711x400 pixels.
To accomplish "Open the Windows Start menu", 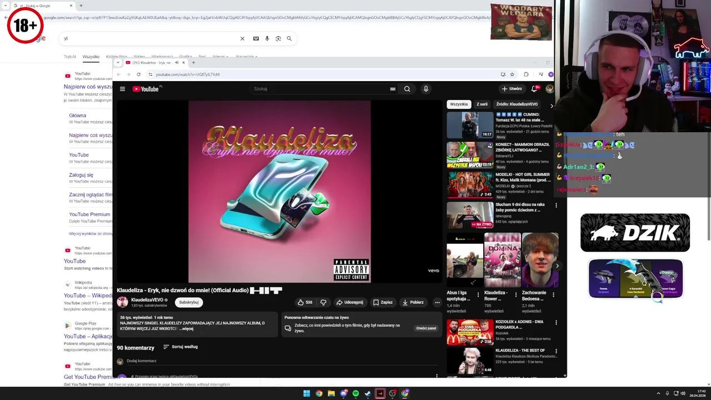I will click(x=307, y=393).
